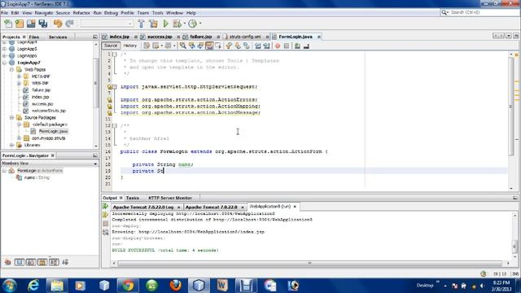Screen dimensions: 521x293
Task: Open Internet Explorer from taskbar
Action: pos(33,286)
